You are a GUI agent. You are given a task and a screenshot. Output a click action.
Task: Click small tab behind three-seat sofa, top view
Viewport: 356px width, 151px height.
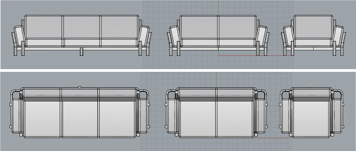point(79,87)
